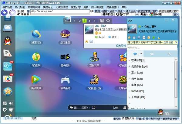Switch to desktop page 1
This screenshot has height=124, width=182.
tap(75, 21)
